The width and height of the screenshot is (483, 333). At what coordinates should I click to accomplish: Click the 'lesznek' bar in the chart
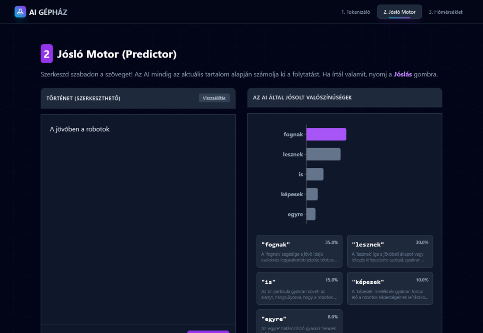click(x=323, y=154)
